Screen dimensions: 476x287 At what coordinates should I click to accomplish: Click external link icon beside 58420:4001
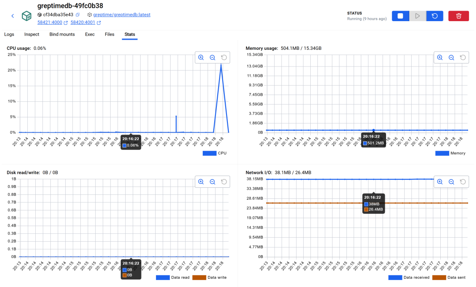(x=99, y=23)
